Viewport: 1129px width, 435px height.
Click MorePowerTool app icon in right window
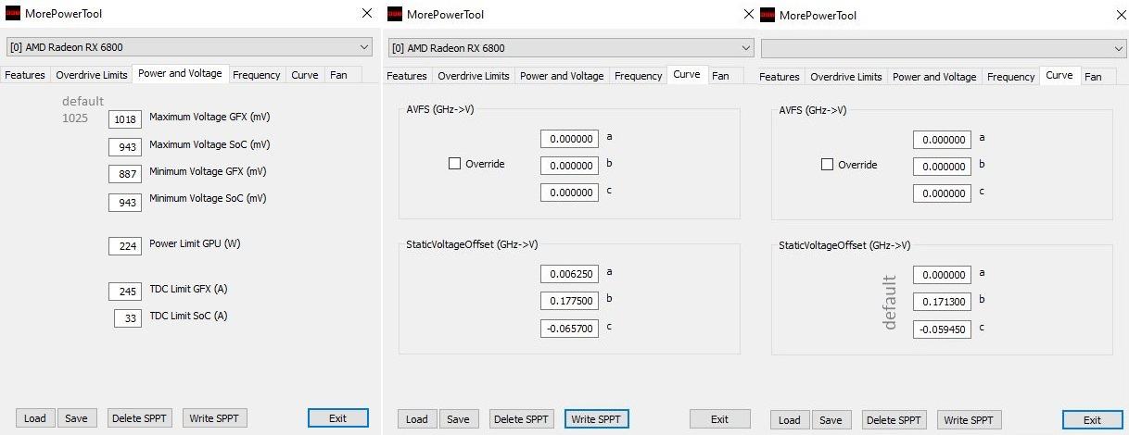(767, 15)
